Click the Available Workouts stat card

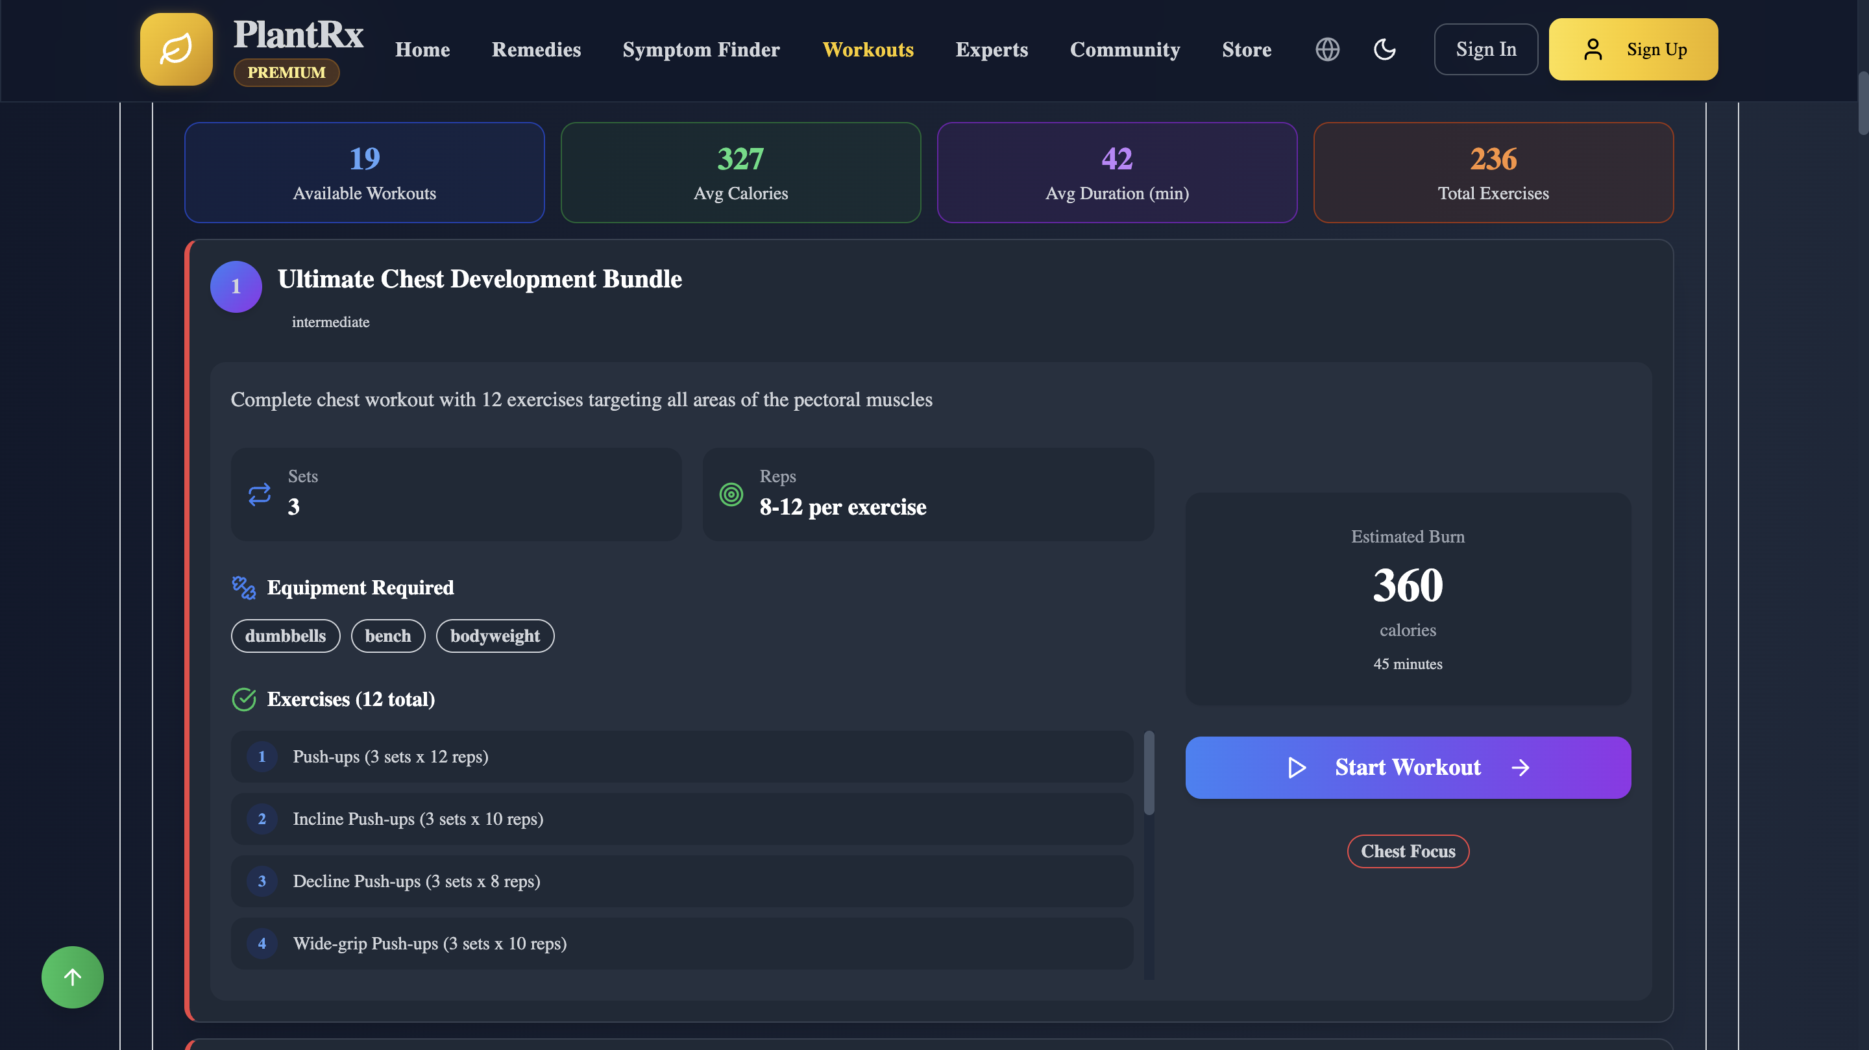[364, 173]
